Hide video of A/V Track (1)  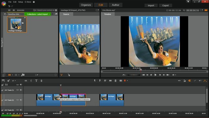(17, 90)
